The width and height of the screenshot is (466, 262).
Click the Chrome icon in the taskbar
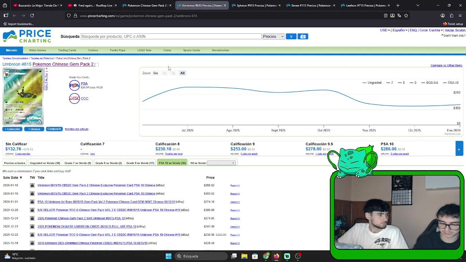[266, 256]
